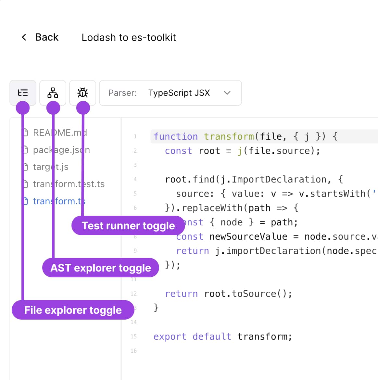The height and width of the screenshot is (380, 378).
Task: Click the package.json file icon
Action: pos(25,150)
